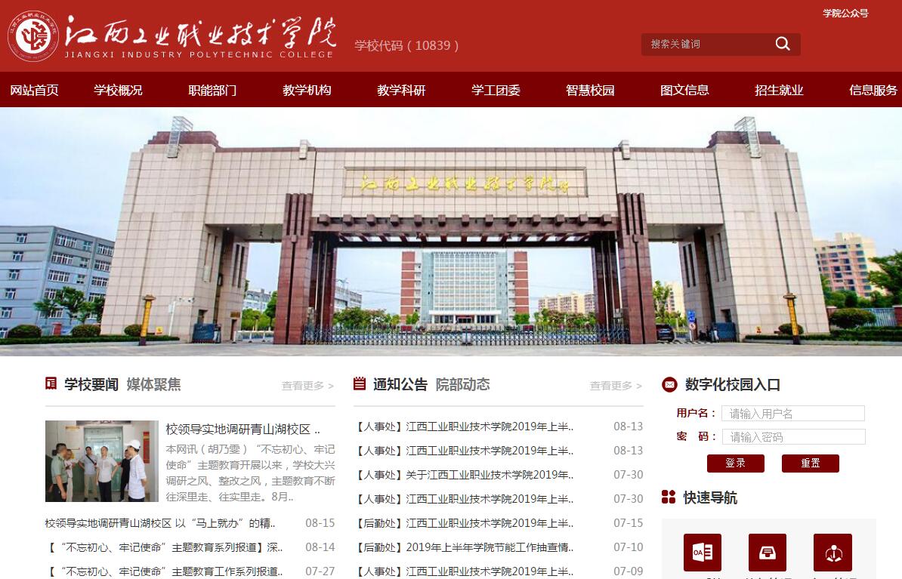Click the notepad icon beside 通知公告
The width and height of the screenshot is (902, 579).
tap(360, 384)
